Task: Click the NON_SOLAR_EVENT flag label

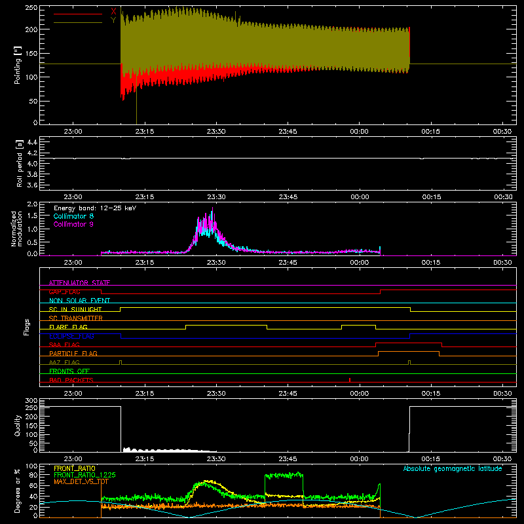Action: pos(79,301)
